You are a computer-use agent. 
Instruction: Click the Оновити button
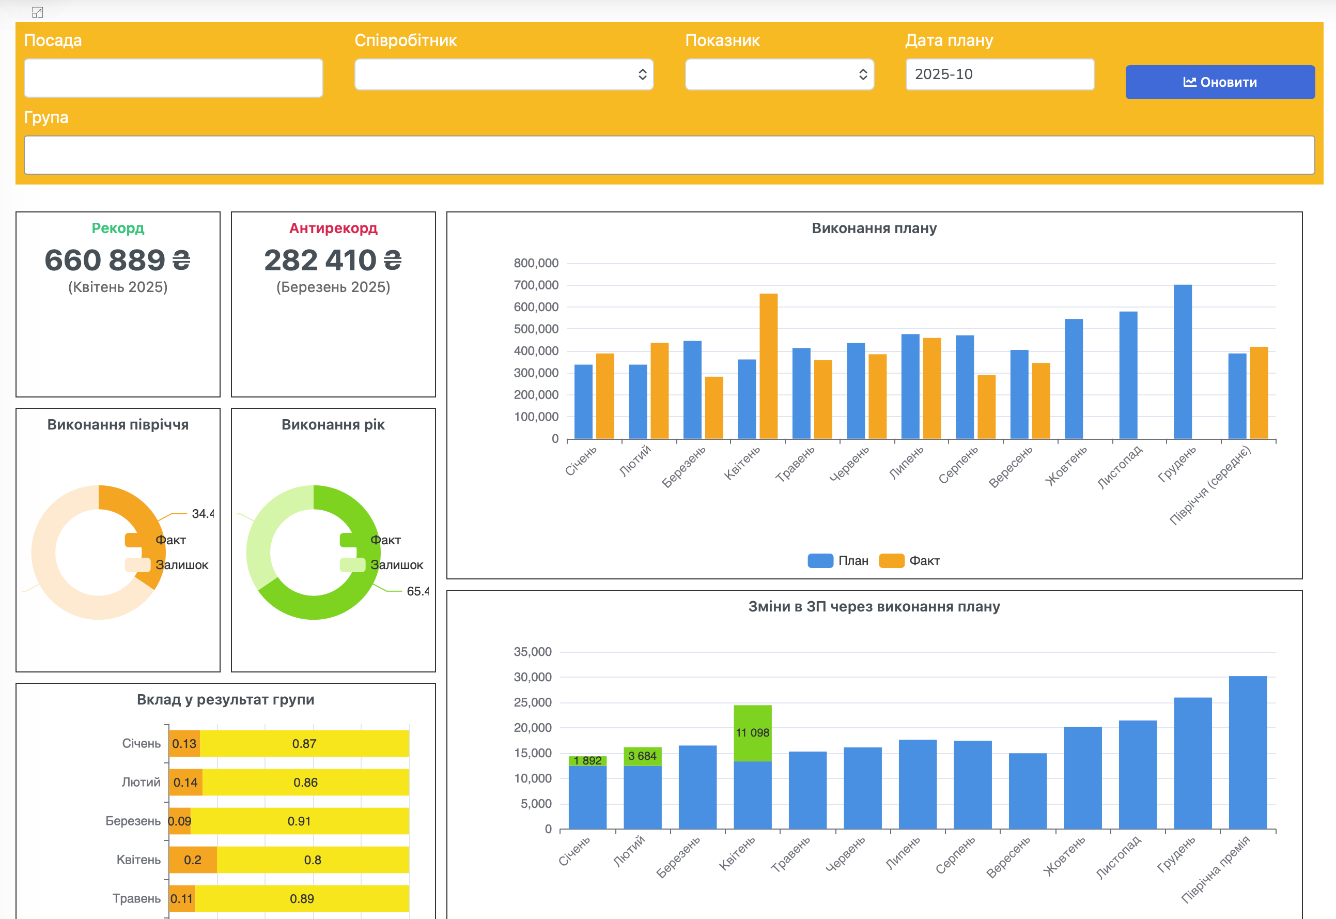1220,82
